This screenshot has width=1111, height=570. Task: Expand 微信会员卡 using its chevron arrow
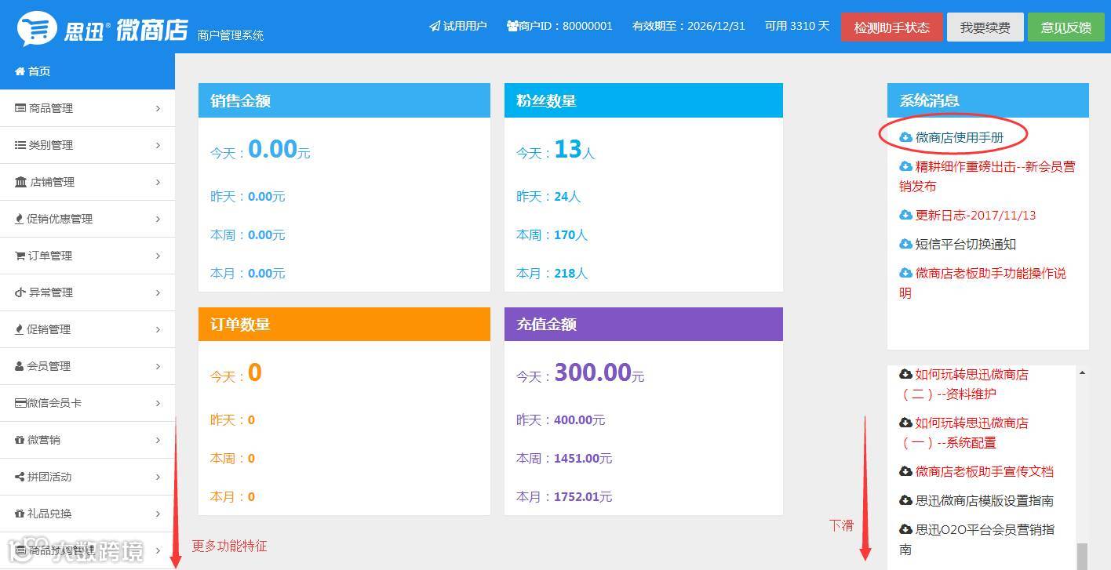coord(158,403)
